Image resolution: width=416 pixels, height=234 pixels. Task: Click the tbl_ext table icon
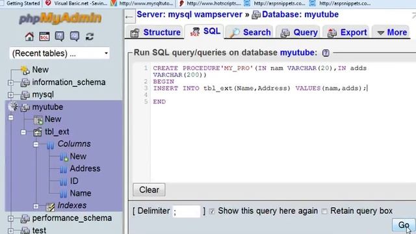click(x=38, y=132)
